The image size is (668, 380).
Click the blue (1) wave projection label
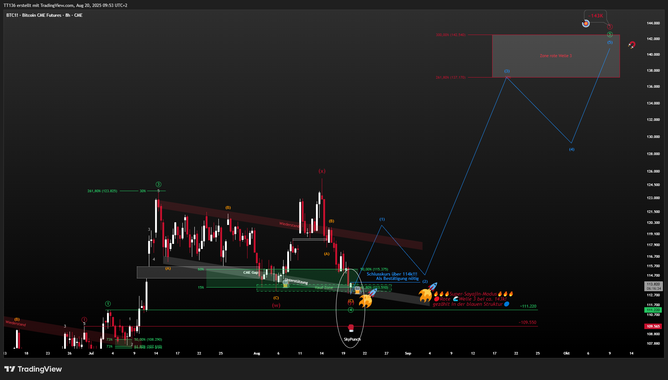(382, 219)
